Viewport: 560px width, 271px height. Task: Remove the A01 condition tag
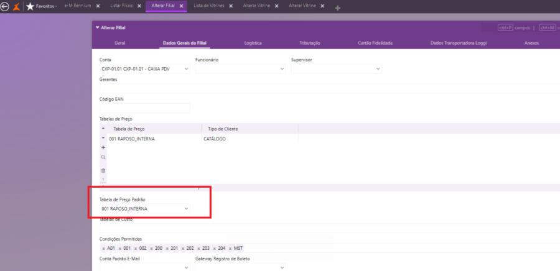click(x=103, y=249)
